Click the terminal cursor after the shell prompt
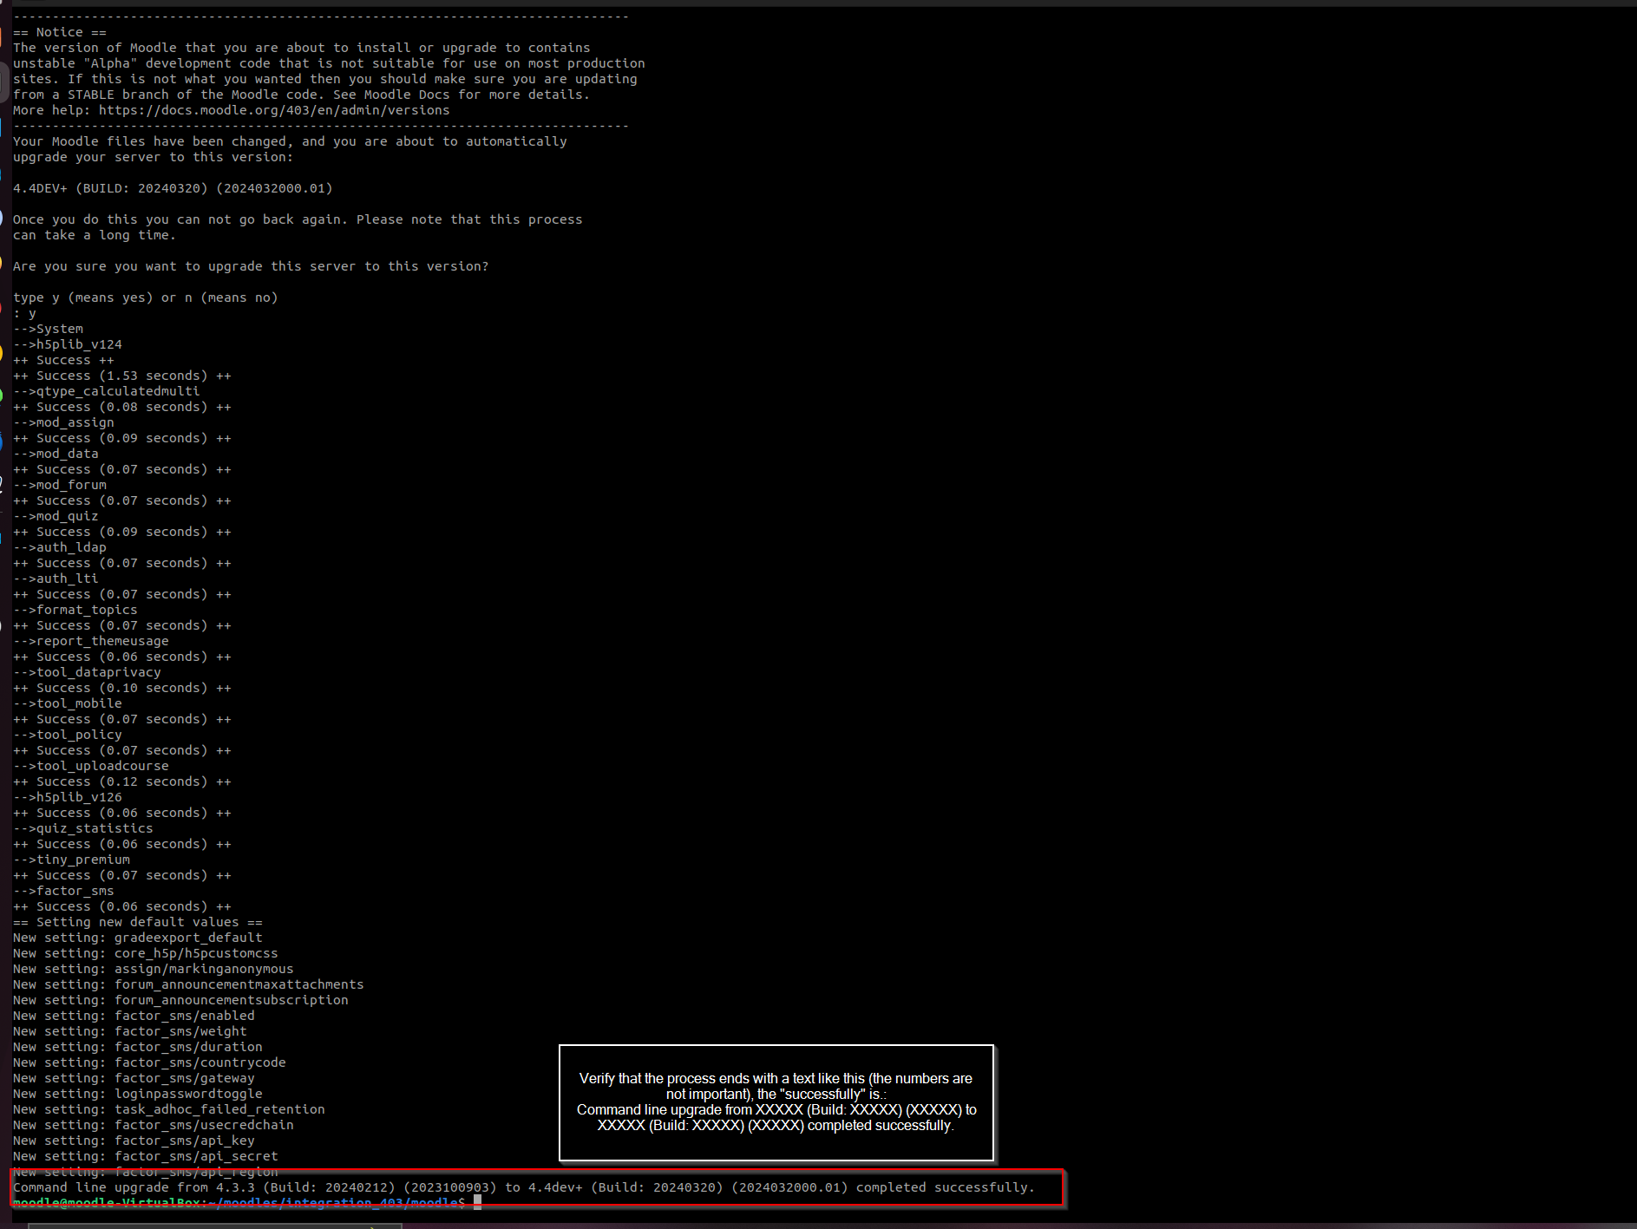The image size is (1637, 1229). click(477, 1202)
